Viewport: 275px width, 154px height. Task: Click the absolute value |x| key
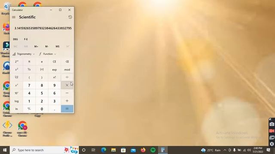coord(42,69)
